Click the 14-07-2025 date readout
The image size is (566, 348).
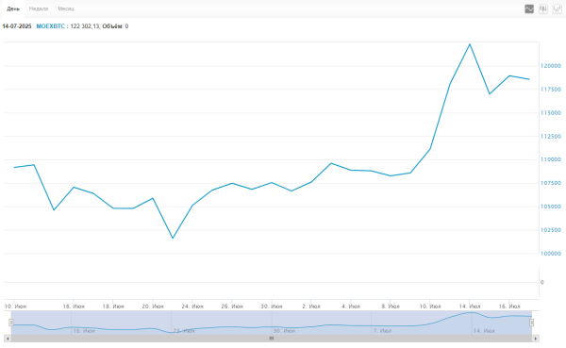pyautogui.click(x=17, y=26)
